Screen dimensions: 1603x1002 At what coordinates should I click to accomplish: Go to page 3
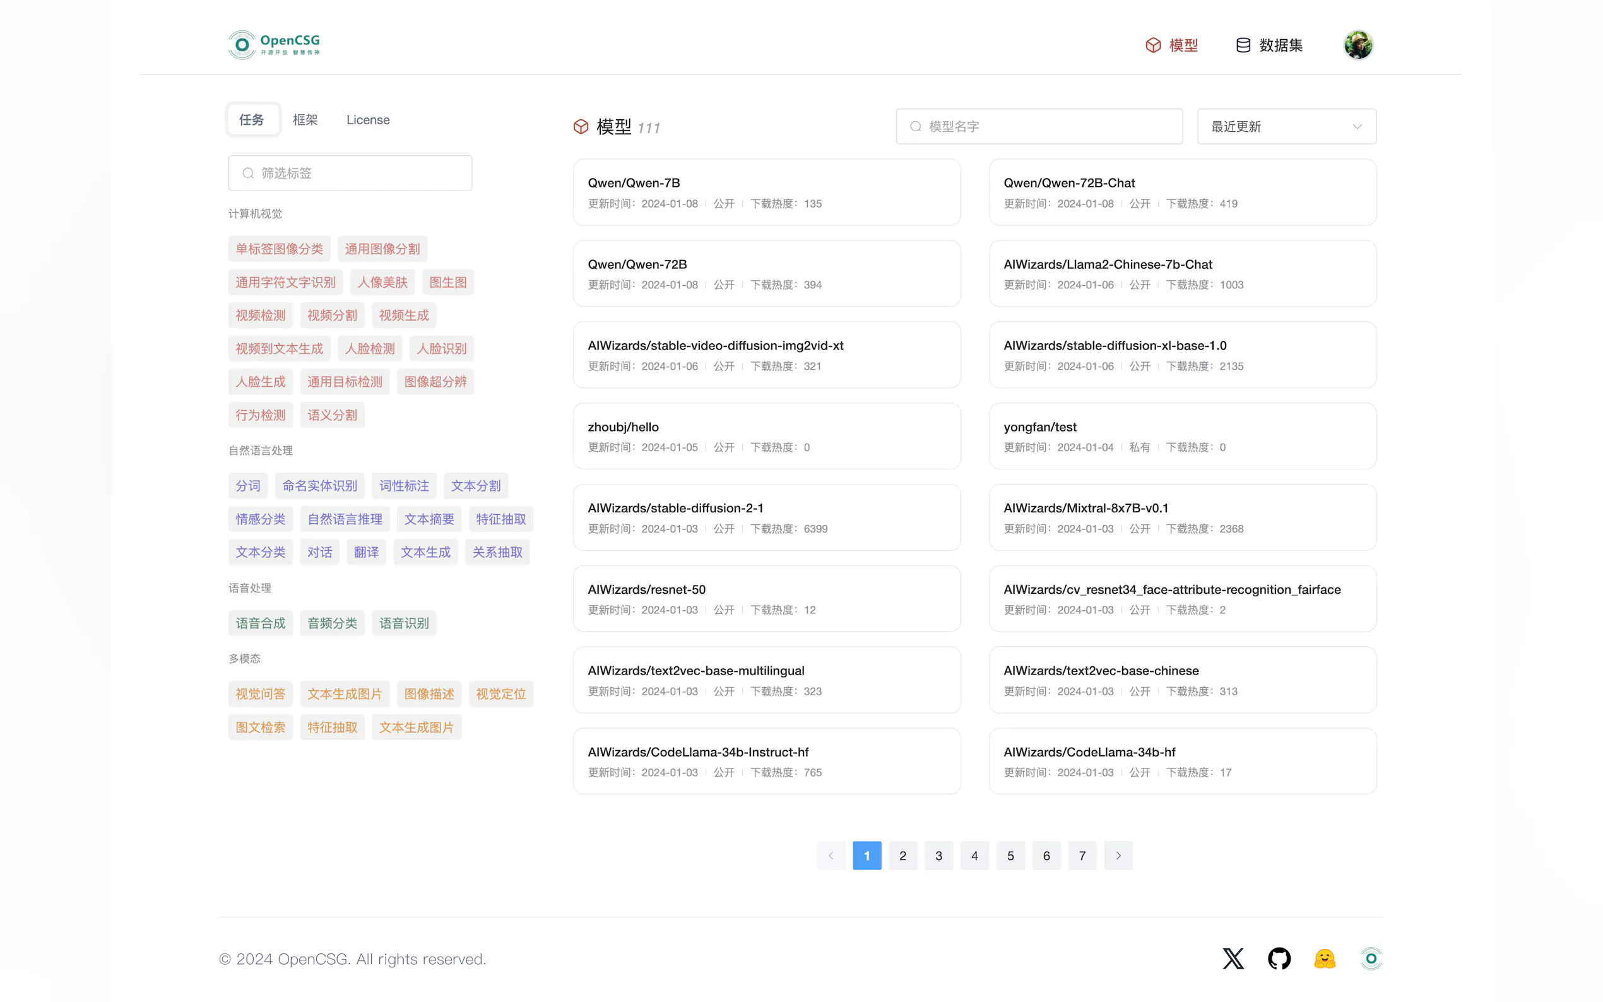pos(938,856)
